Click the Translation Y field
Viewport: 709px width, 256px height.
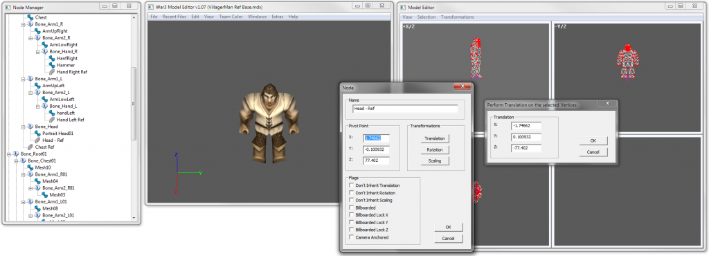click(x=526, y=136)
